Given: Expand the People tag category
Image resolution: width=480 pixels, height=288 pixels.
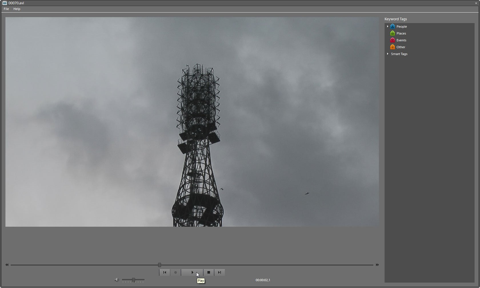Looking at the screenshot, I should 388,27.
